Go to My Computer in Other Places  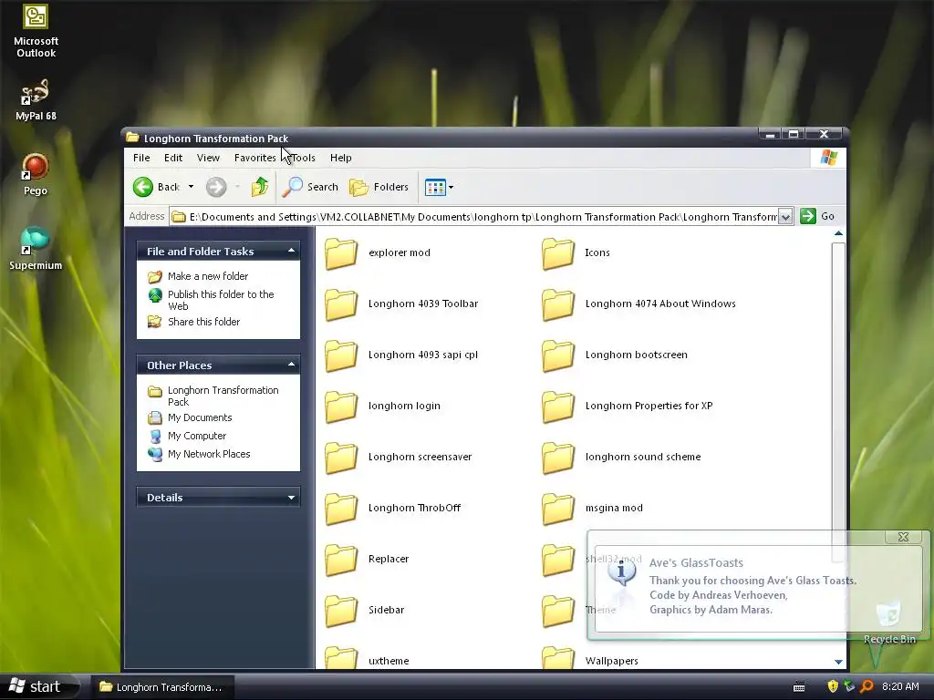[x=187, y=436]
